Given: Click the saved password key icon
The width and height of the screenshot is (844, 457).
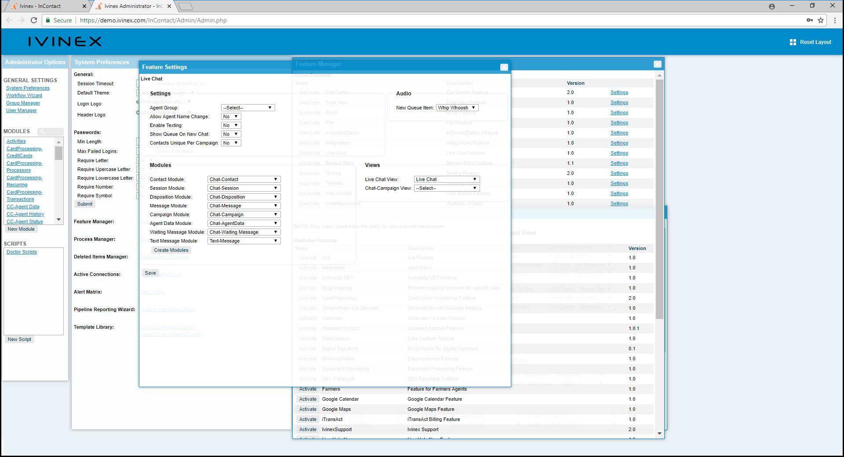Looking at the screenshot, I should pos(810,20).
